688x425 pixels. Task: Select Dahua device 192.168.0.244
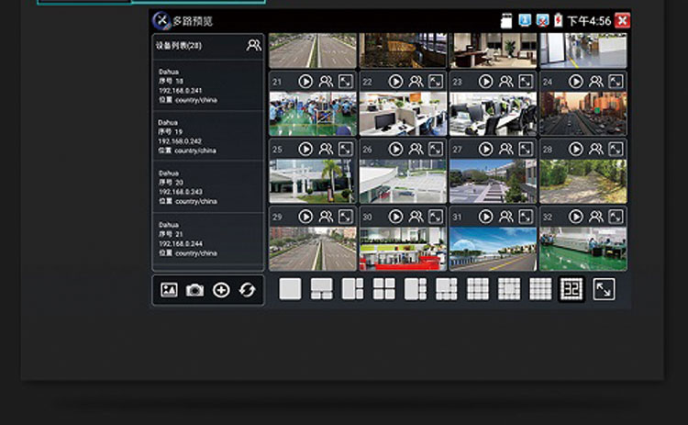(208, 239)
